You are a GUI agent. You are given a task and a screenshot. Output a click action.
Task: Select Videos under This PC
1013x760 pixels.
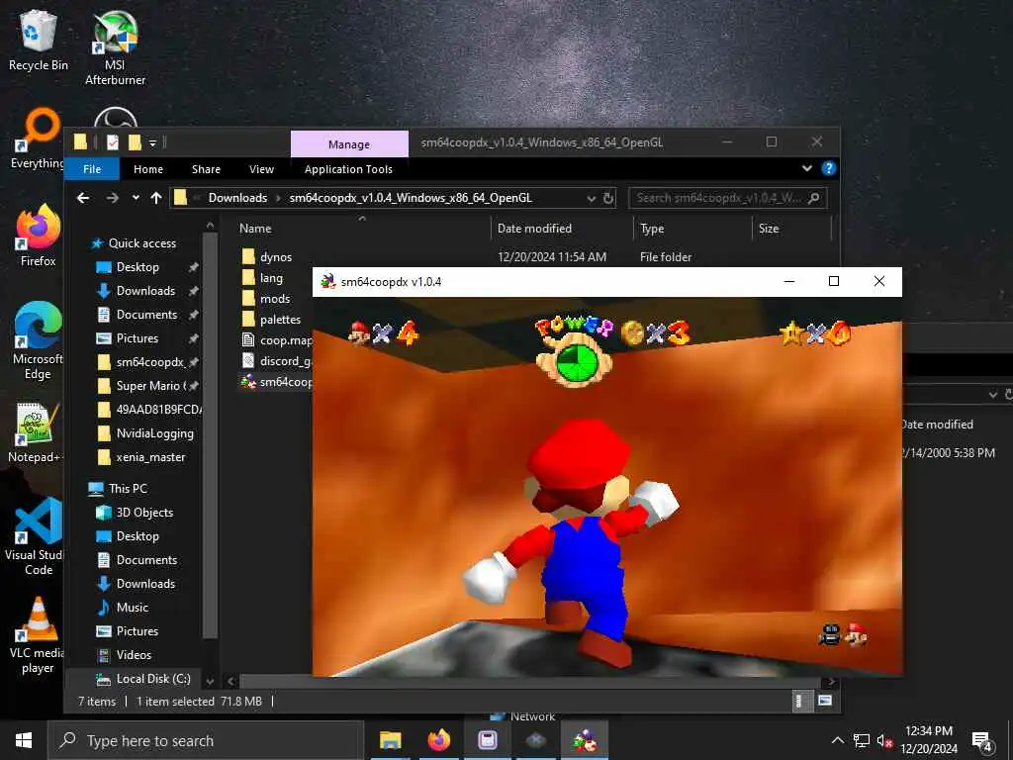(134, 655)
